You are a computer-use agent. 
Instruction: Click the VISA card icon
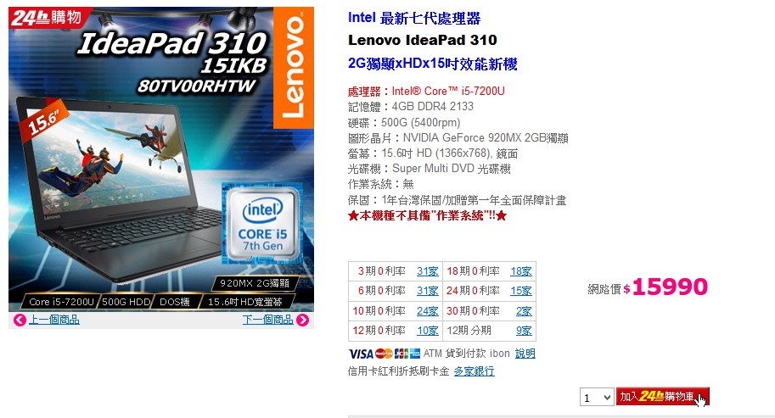click(x=361, y=354)
